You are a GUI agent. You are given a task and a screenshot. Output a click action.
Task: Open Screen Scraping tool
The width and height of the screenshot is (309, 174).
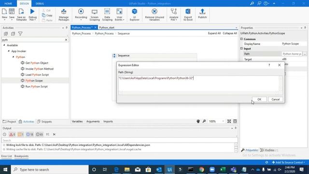95,14
